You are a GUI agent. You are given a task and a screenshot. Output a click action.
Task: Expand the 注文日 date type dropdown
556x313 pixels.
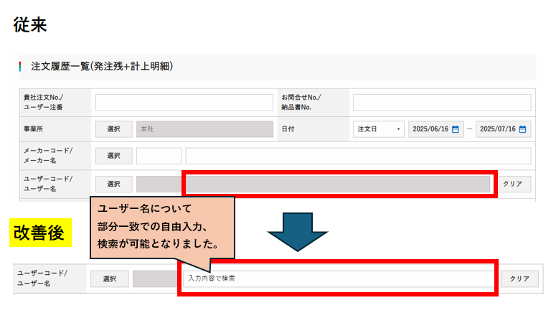coord(378,129)
